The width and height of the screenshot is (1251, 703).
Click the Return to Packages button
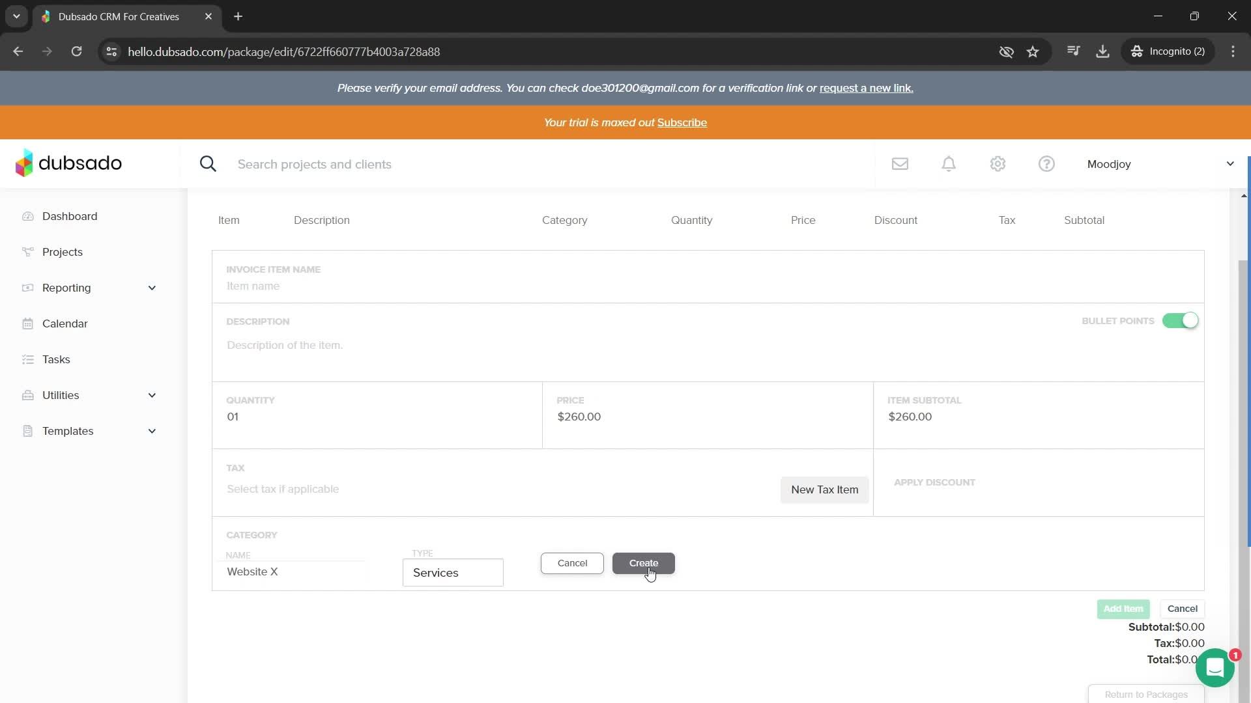pyautogui.click(x=1146, y=695)
